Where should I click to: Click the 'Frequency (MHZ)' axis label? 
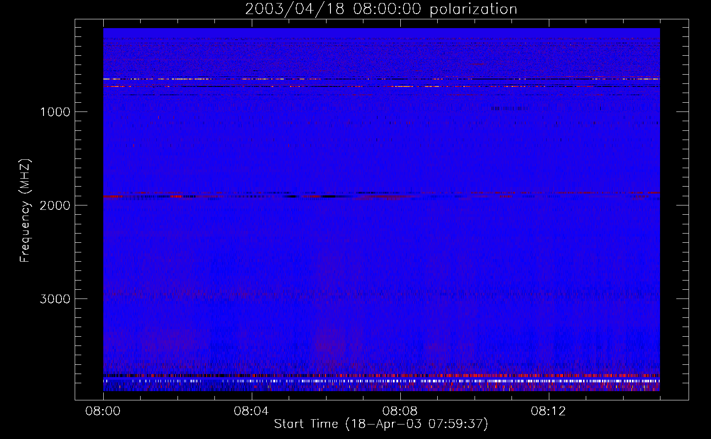pos(25,211)
